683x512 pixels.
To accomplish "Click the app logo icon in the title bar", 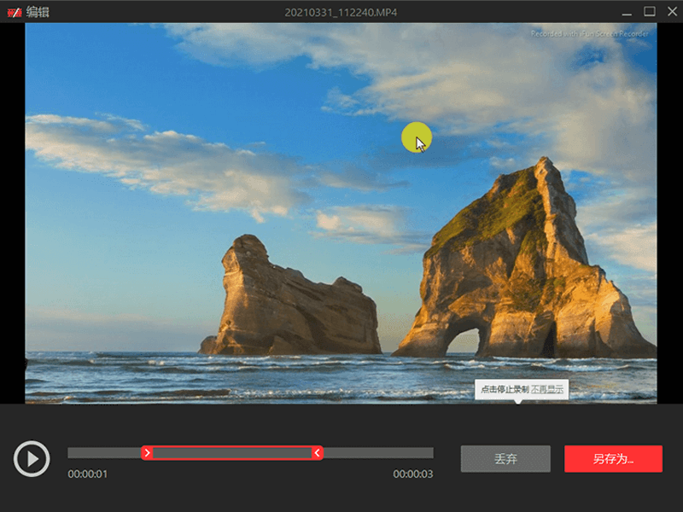I will point(14,11).
